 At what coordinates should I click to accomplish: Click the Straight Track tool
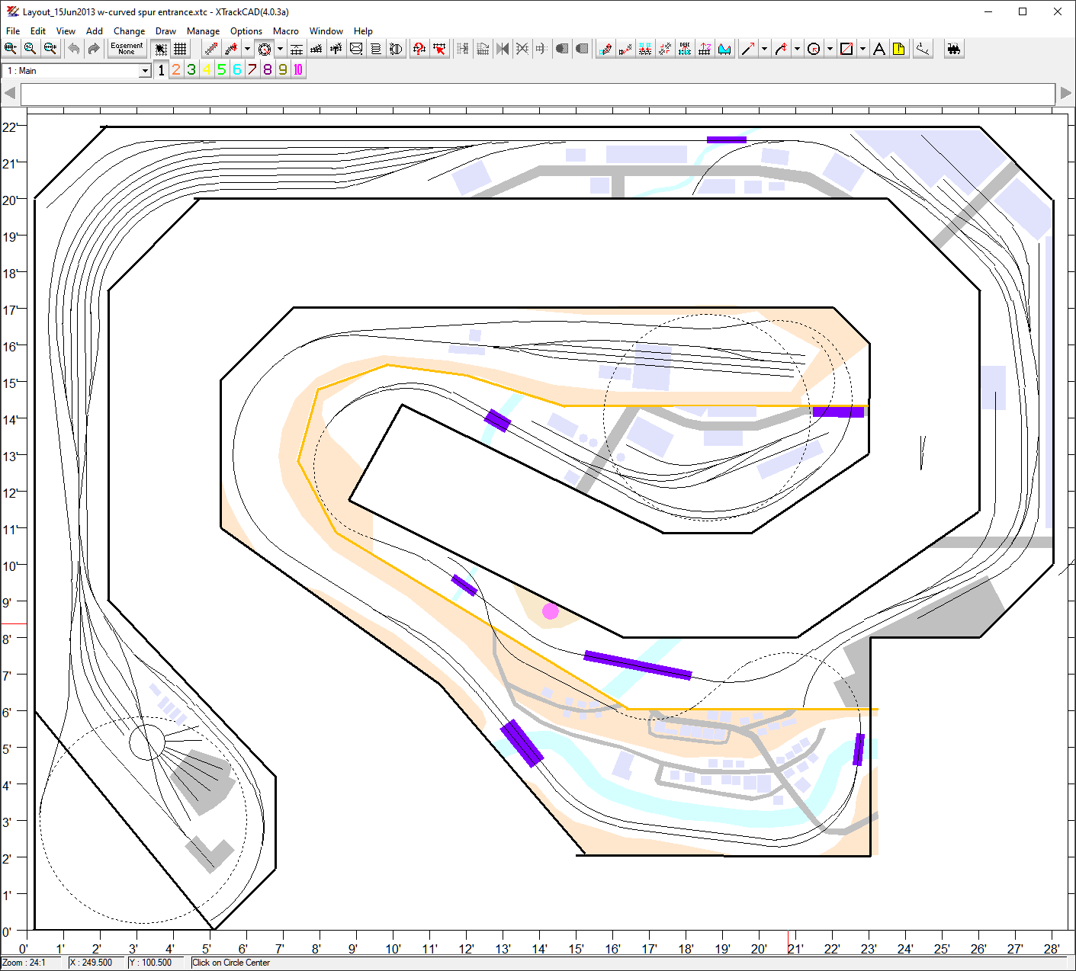pyautogui.click(x=211, y=49)
